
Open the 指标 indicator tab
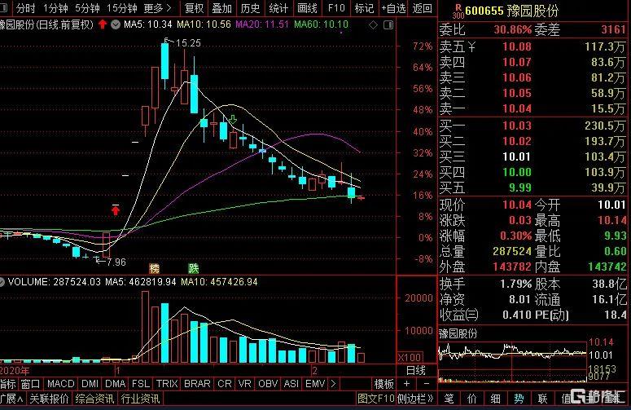pyautogui.click(x=7, y=384)
